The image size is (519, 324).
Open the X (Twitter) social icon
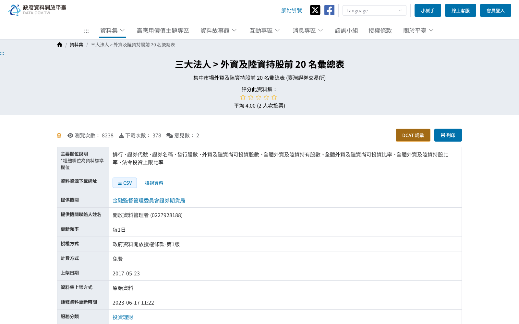point(315,10)
